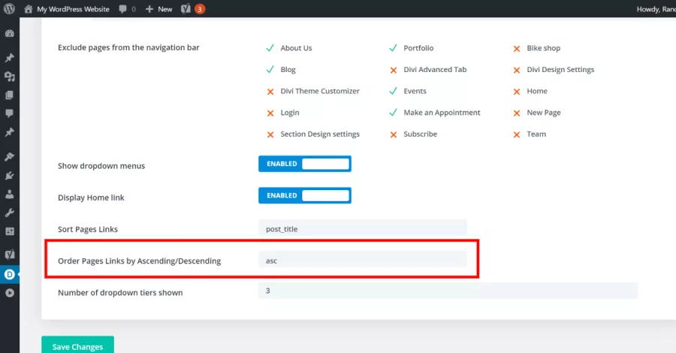Open Users icon in sidebar
This screenshot has height=353, width=676.
pyautogui.click(x=10, y=194)
